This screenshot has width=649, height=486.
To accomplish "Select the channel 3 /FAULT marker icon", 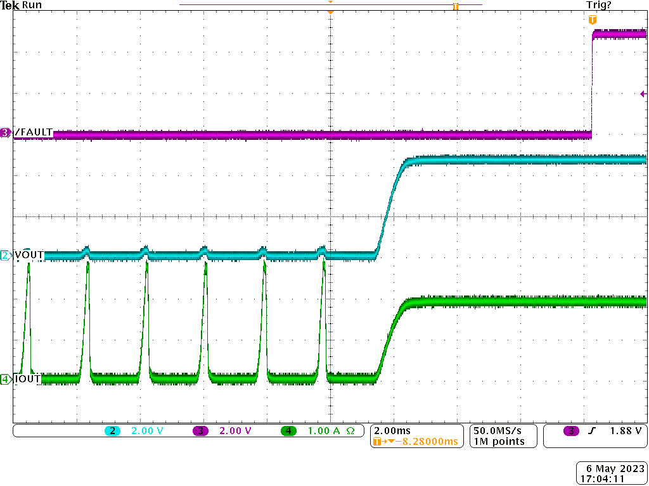I will 5,132.
